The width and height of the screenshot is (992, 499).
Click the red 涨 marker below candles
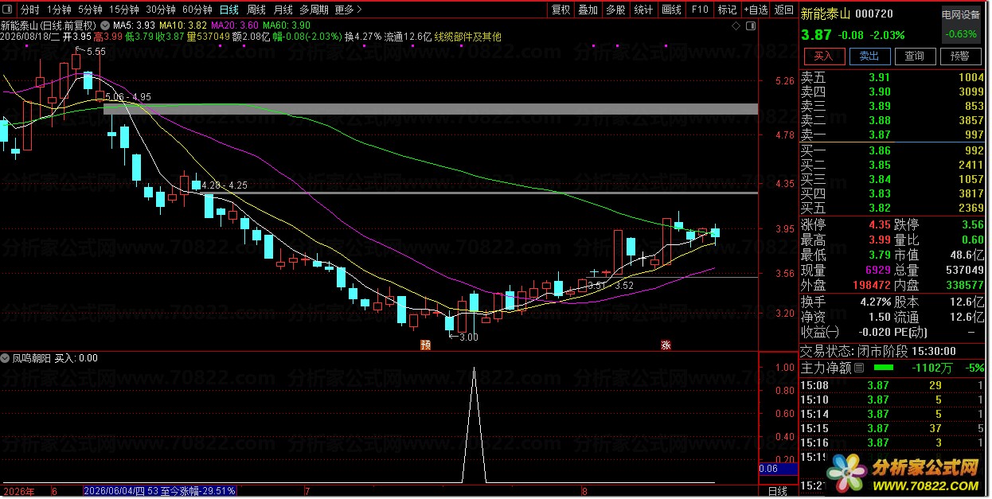[666, 345]
